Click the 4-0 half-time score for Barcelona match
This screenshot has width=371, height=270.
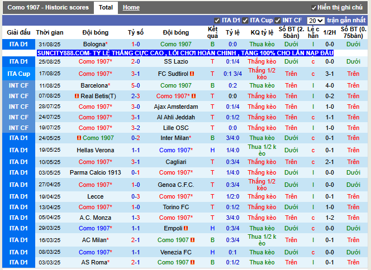(330, 85)
